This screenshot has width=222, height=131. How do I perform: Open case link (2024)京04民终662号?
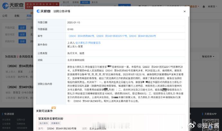[x=81, y=36]
